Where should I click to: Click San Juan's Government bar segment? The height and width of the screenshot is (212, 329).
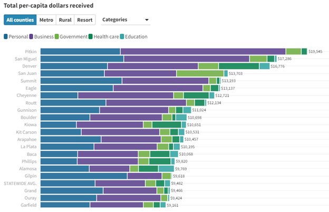(200, 73)
